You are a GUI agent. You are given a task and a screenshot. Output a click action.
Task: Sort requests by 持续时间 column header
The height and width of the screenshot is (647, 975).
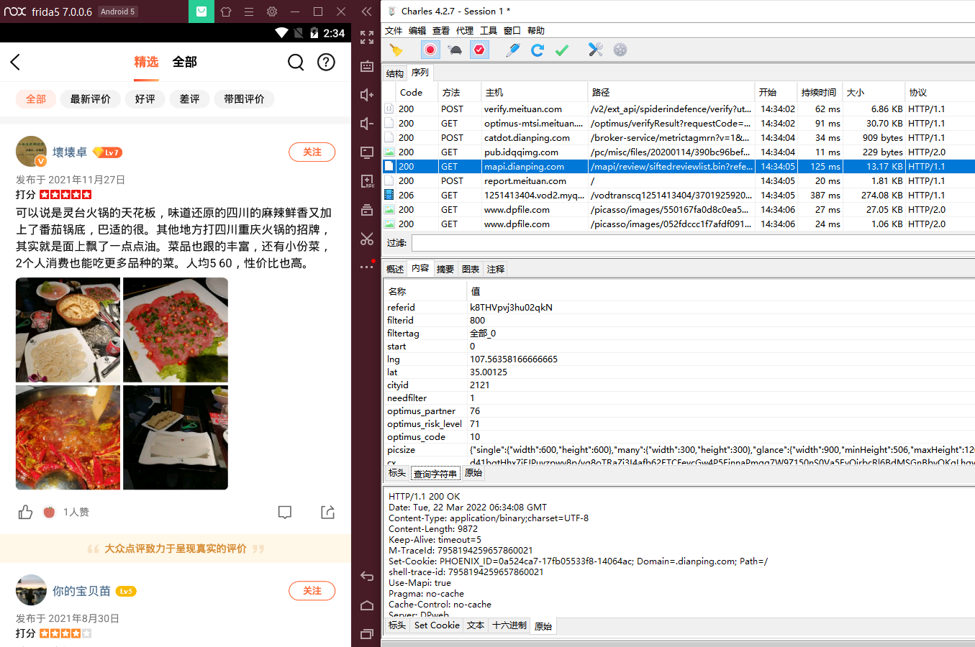pyautogui.click(x=819, y=92)
